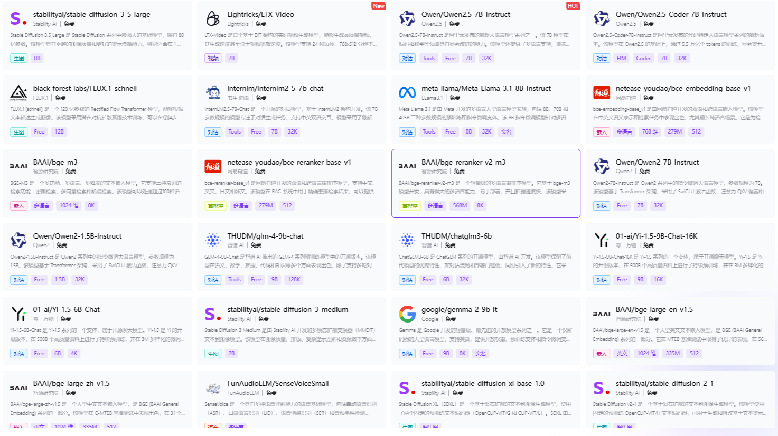Click the stable-diffusion-2-1 Stability logo
Screen dimensions: 778x436
point(602,388)
